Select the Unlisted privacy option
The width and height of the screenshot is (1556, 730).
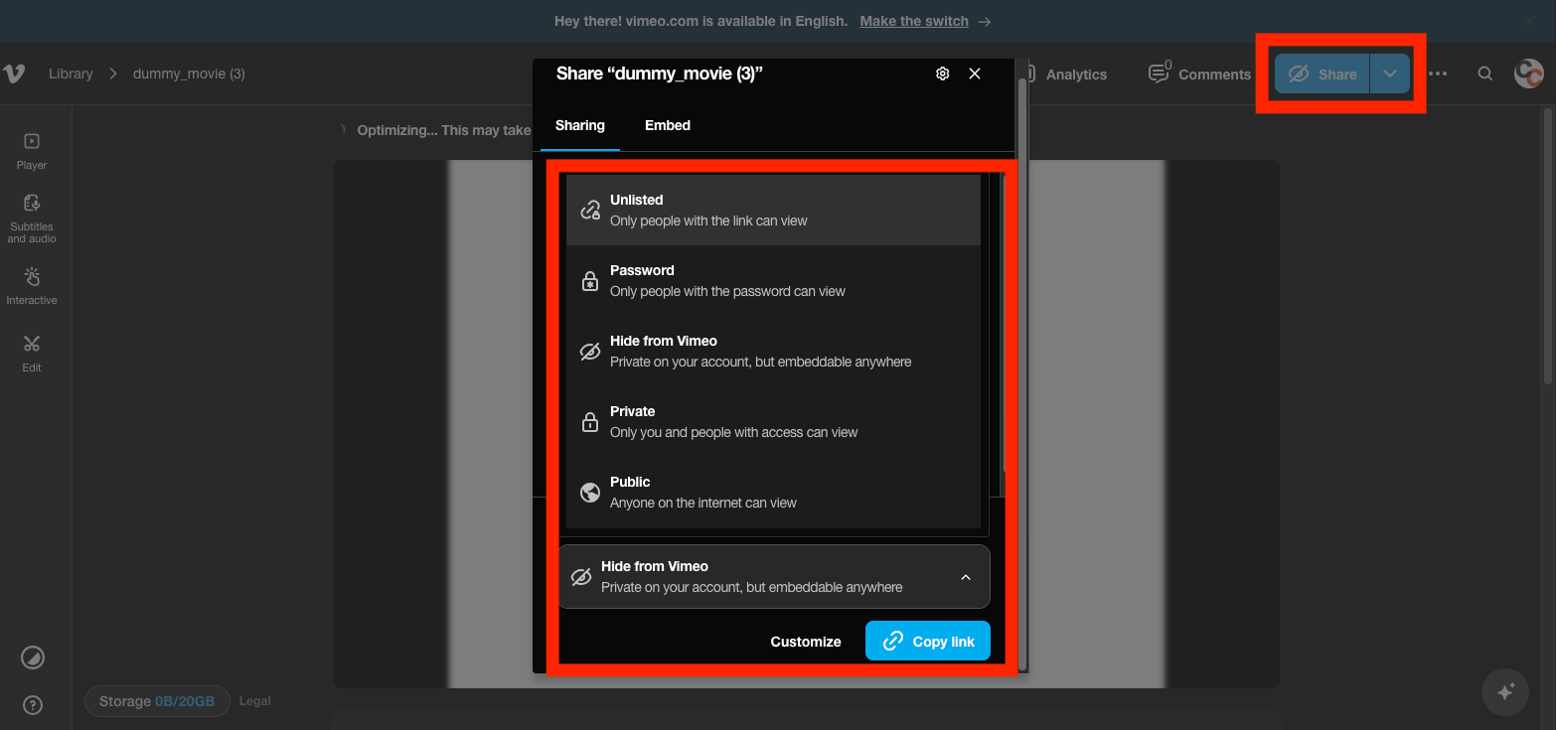point(773,210)
